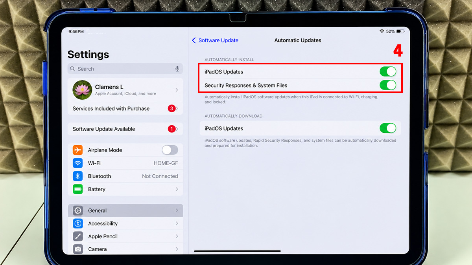Open Camera settings
Screen dimensions: 472x265
(125, 249)
